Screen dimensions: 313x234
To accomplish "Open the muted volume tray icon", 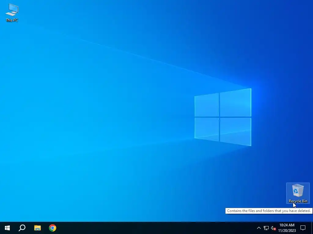I will tap(273, 228).
